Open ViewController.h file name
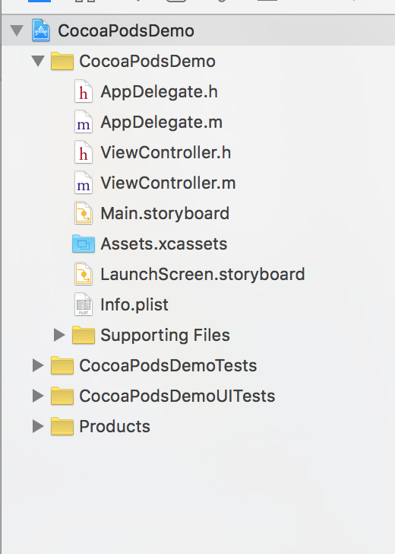The image size is (395, 554). 166,153
